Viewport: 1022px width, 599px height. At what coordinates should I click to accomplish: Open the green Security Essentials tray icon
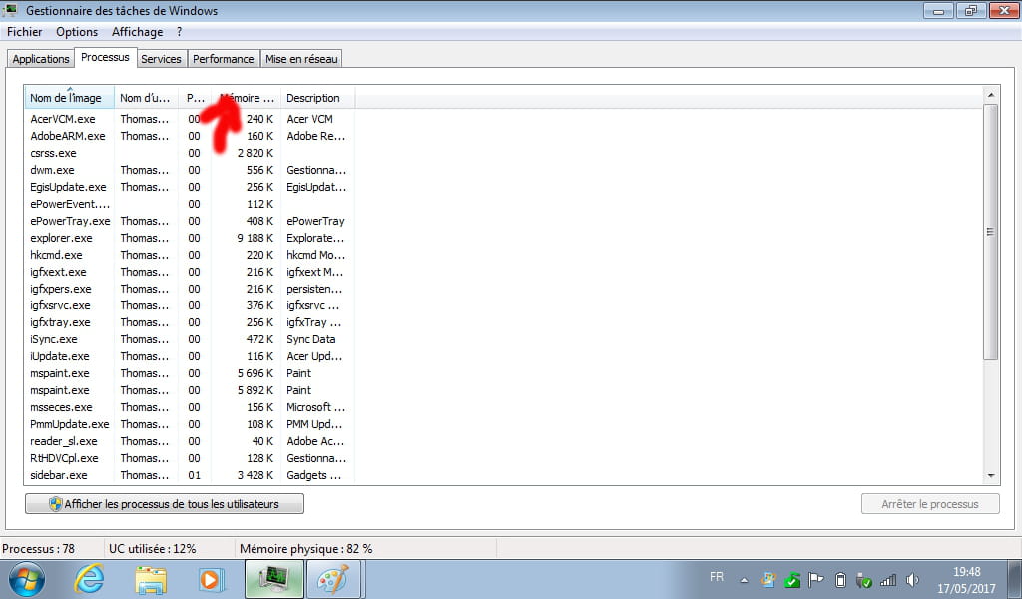[791, 579]
